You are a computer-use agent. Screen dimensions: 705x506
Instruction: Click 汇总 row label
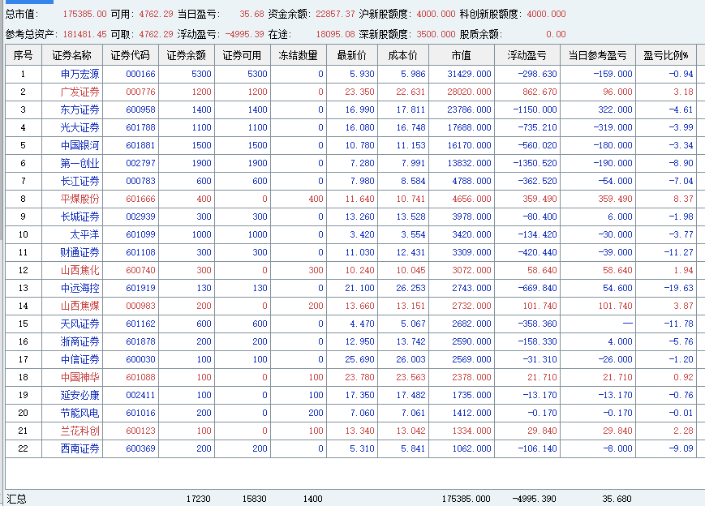tap(17, 499)
